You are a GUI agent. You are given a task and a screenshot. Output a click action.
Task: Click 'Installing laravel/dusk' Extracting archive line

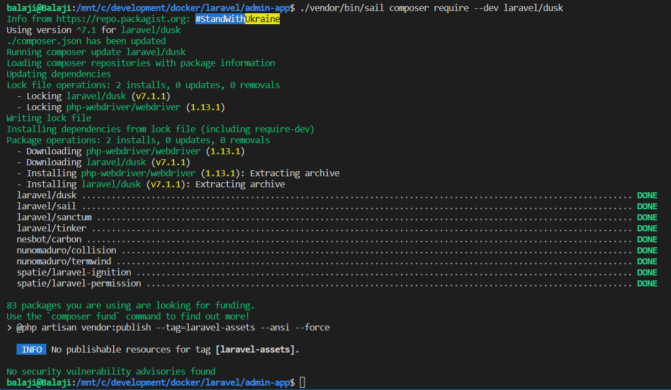click(151, 184)
